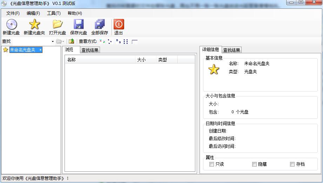
Task: Click the 名称 column header
Action: 100,60
